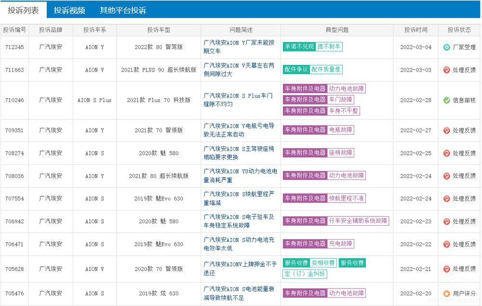Click the 厂家受理 status icon for complaint 712345

tap(446, 47)
